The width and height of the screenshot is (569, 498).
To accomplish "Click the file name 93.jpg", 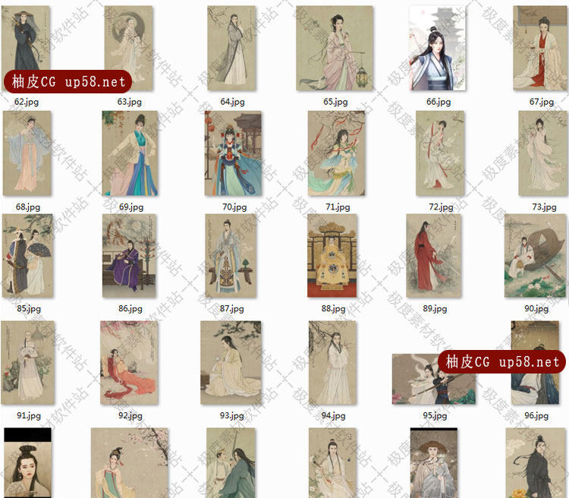I will point(232,415).
